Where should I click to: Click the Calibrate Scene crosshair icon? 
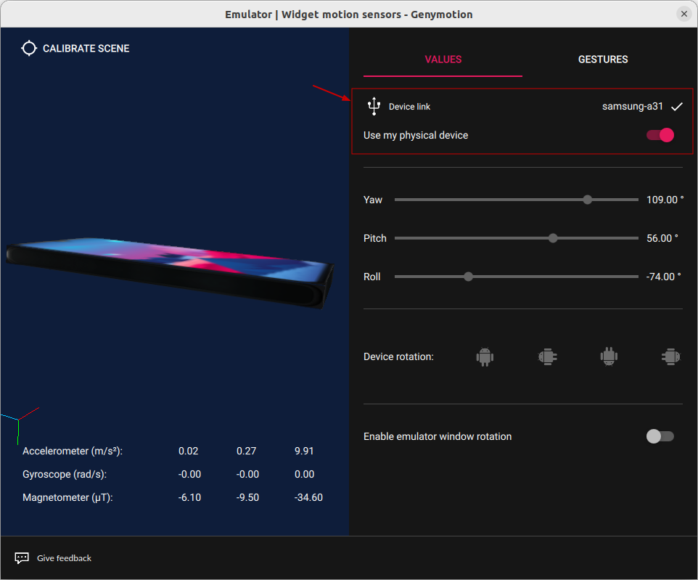(x=29, y=49)
